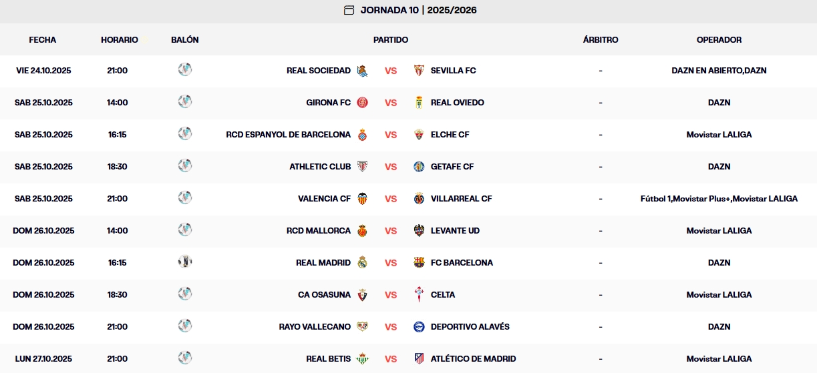Click the Jornada 10 | 2025/2026 heading
This screenshot has width=817, height=373.
click(418, 10)
